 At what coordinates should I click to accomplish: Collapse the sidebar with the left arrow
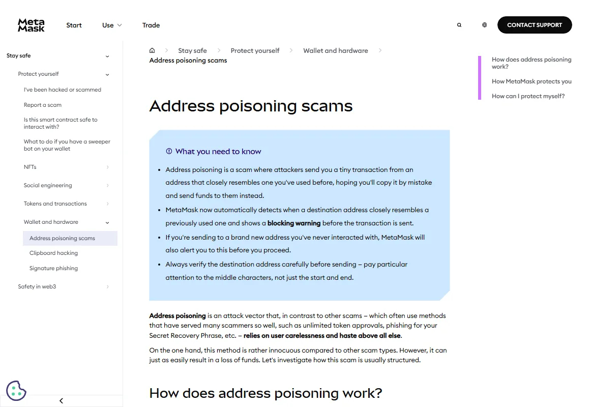[62, 400]
